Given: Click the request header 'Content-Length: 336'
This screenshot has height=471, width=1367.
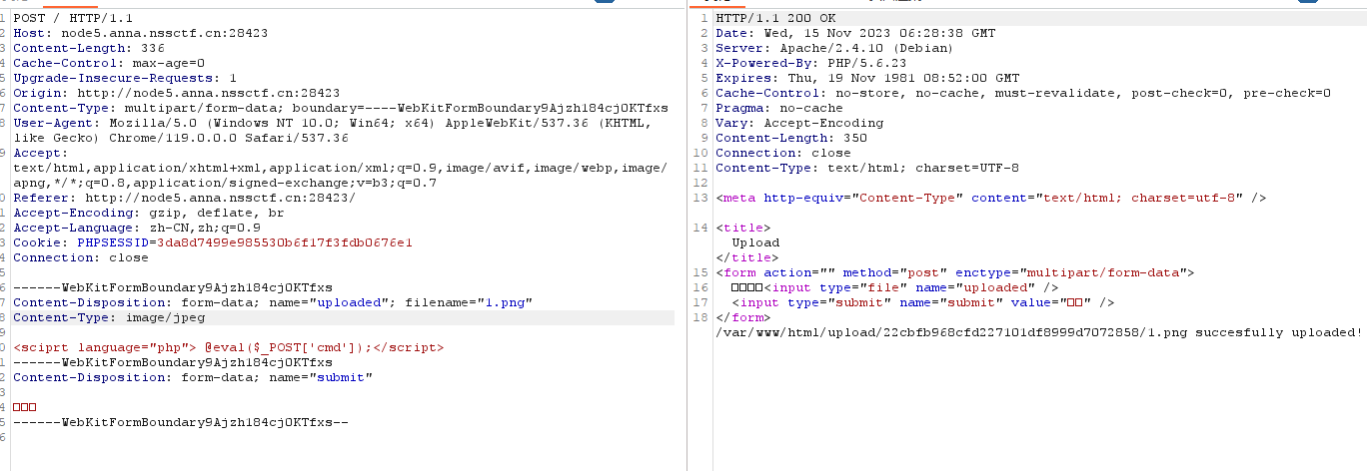Looking at the screenshot, I should [89, 48].
